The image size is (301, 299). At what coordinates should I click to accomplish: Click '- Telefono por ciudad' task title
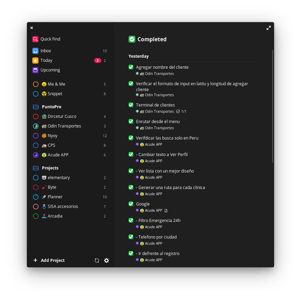point(156,237)
